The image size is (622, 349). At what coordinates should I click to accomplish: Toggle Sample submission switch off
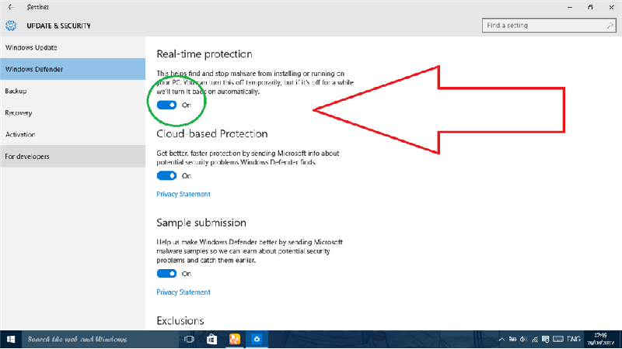coord(166,274)
